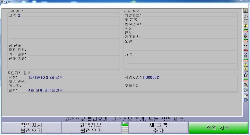Select the steering wheel icon above the lift rack icon
The width and height of the screenshot is (250, 135).
click(x=245, y=75)
